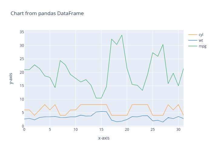Click the mpg peak at x=17
This screenshot has height=151, width=212.
pos(111,39)
